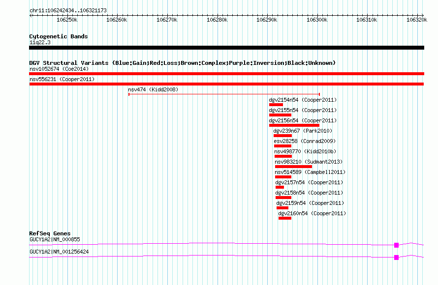Open dgv2160n54 (Cooper2011) variant

312,213
